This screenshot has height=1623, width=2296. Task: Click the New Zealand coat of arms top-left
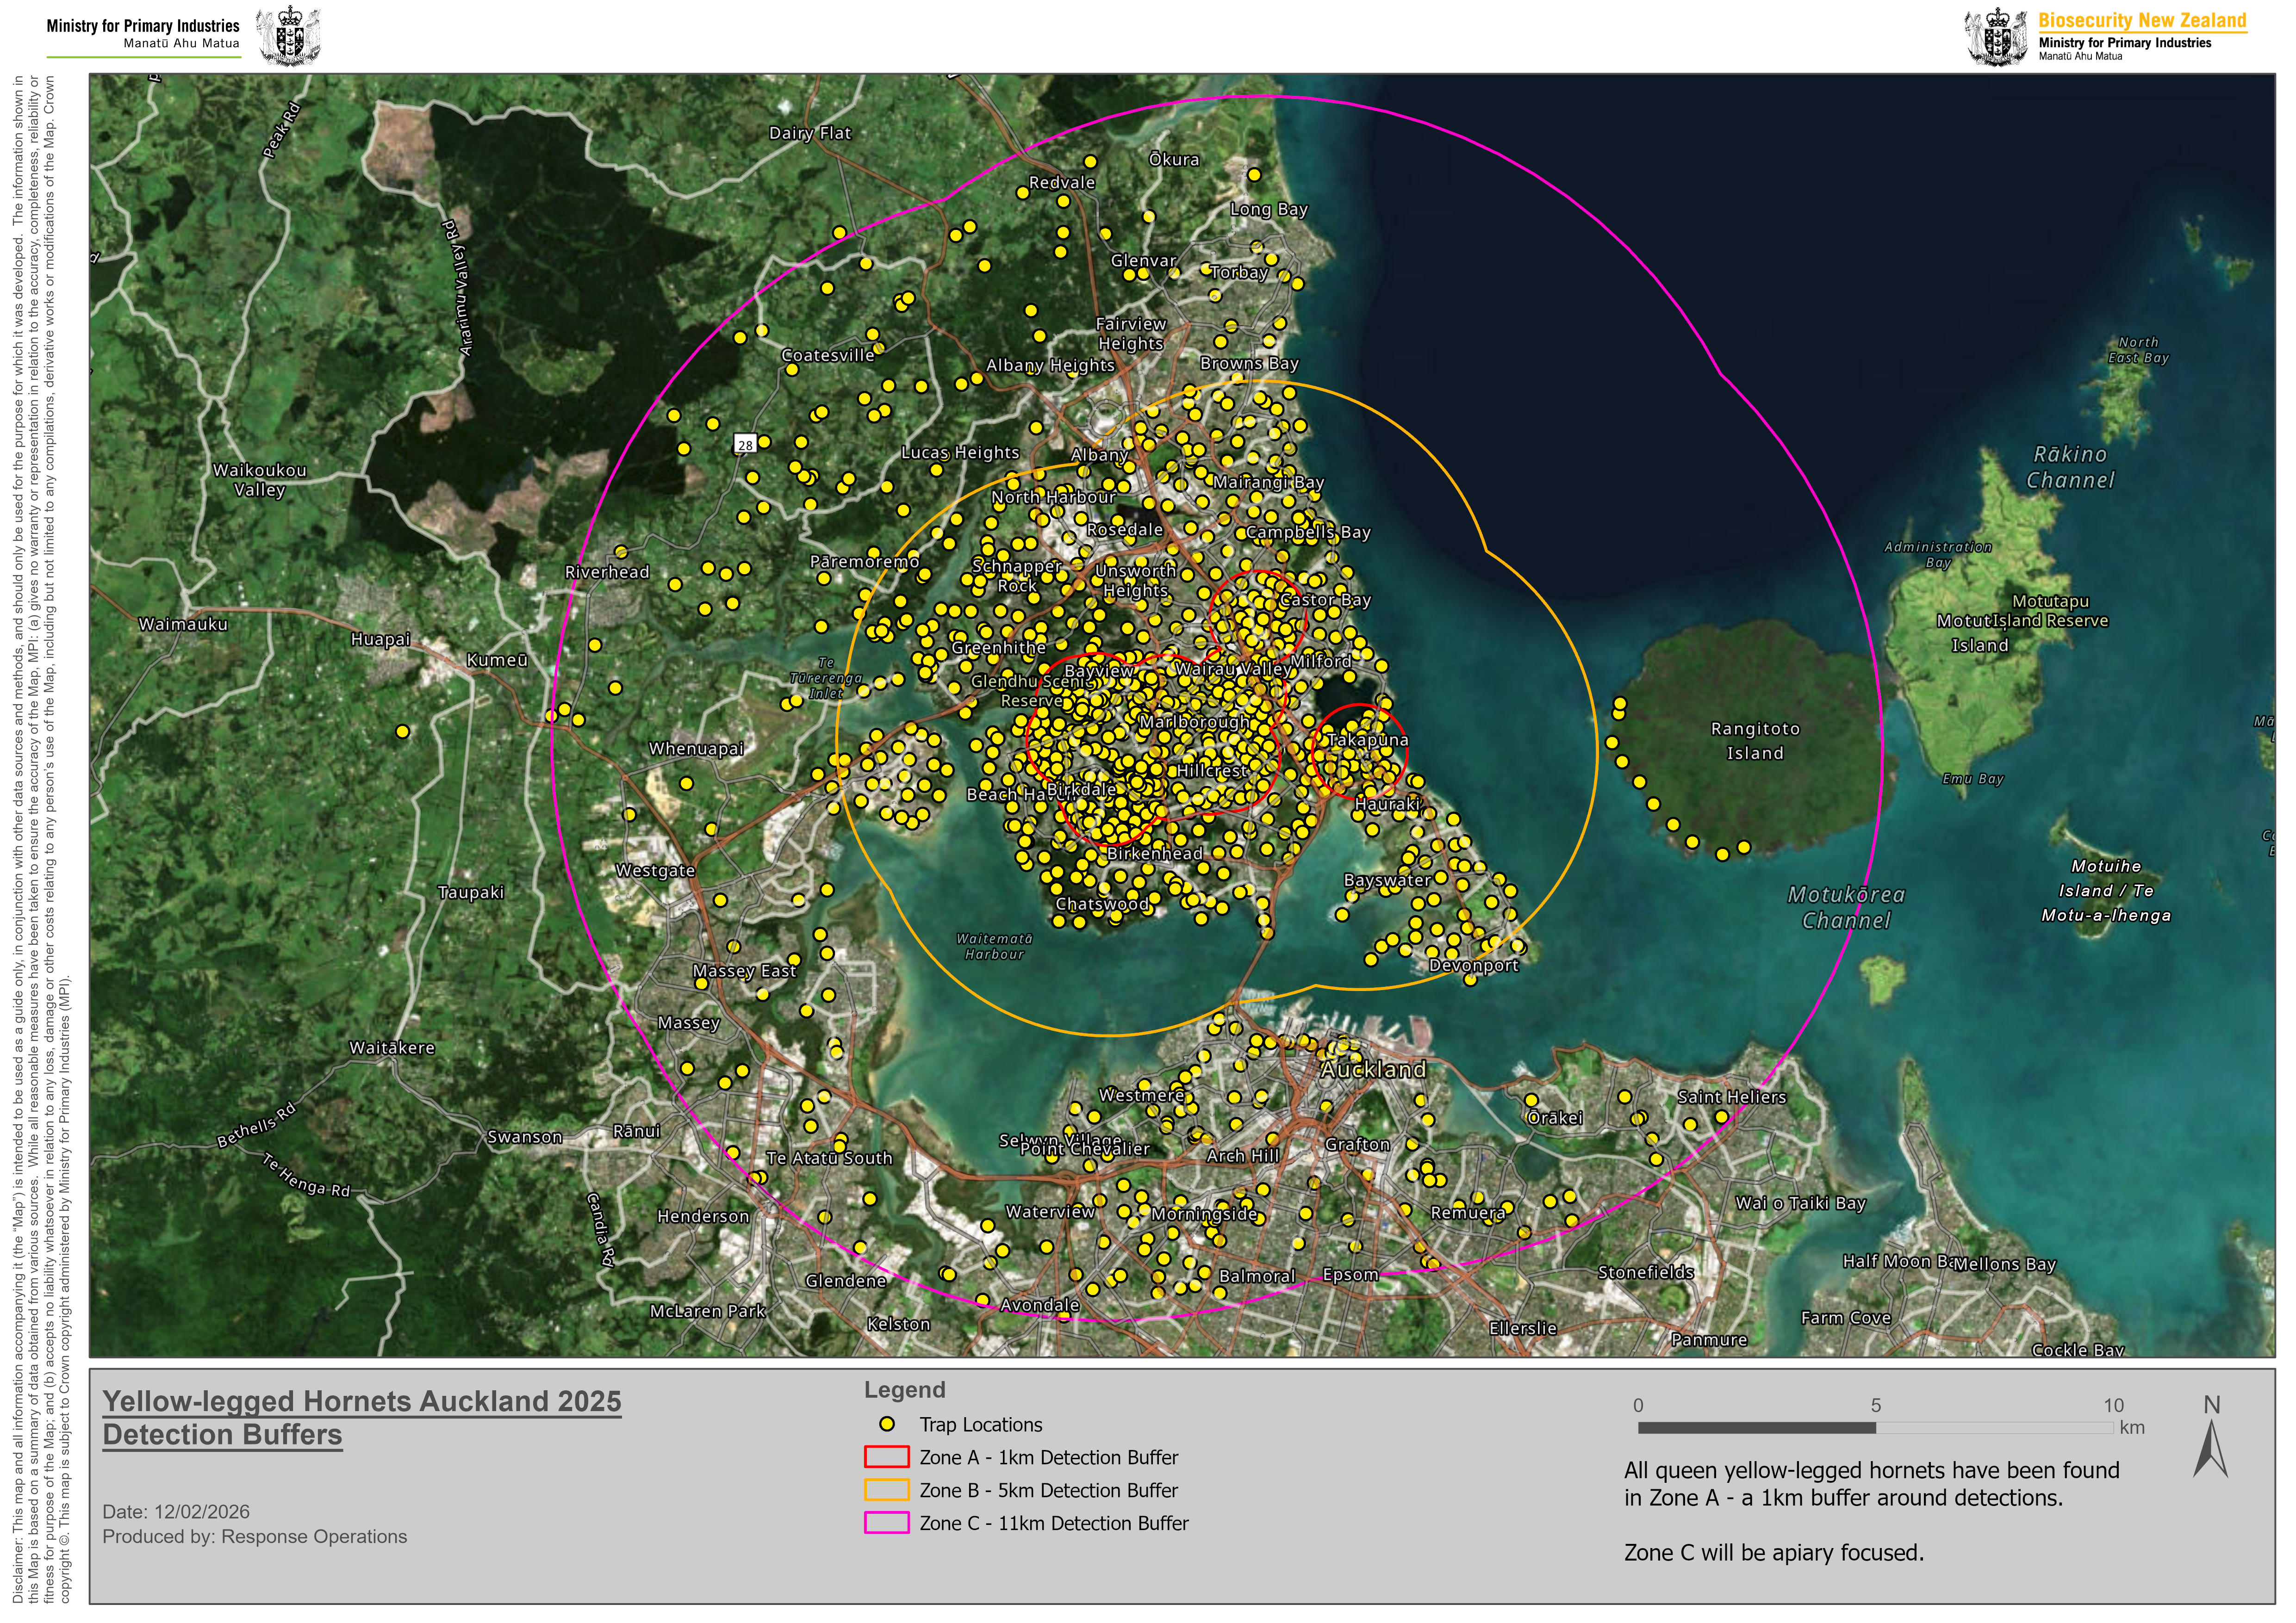[289, 36]
